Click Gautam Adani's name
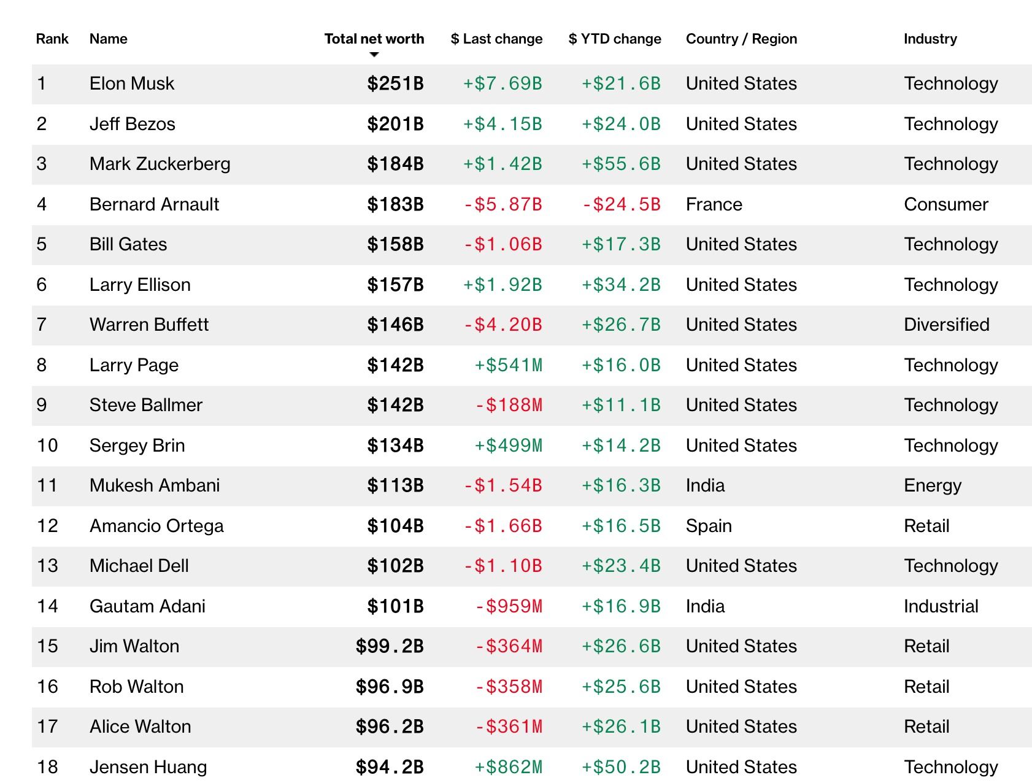The width and height of the screenshot is (1032, 783). pyautogui.click(x=147, y=606)
